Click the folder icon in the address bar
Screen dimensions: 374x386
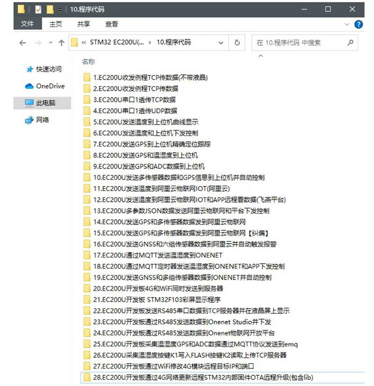click(x=74, y=43)
